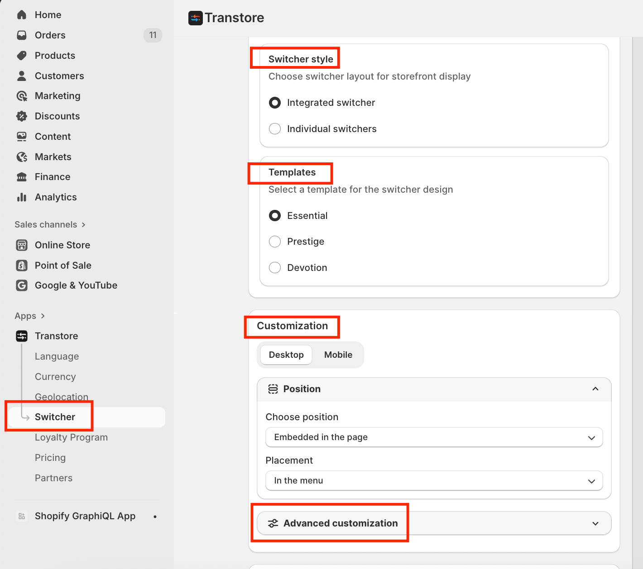Click the Analytics bar chart icon

click(22, 197)
